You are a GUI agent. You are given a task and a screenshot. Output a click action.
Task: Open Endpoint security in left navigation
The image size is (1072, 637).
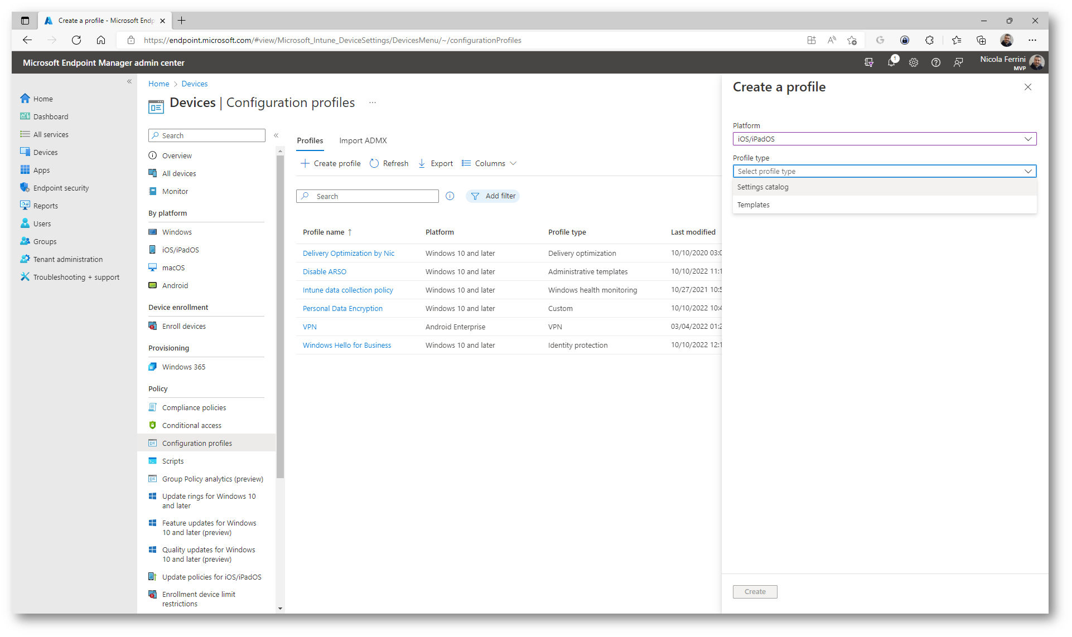[x=61, y=188]
